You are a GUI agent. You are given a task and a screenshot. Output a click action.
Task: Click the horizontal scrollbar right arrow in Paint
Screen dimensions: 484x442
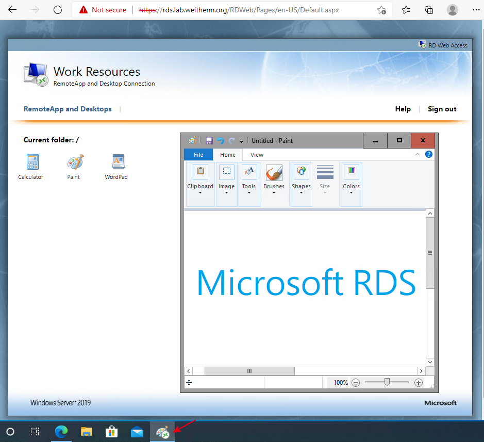(421, 371)
